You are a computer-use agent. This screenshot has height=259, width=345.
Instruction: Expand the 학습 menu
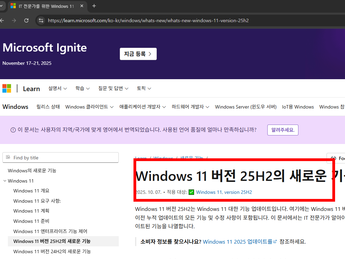[82, 88]
